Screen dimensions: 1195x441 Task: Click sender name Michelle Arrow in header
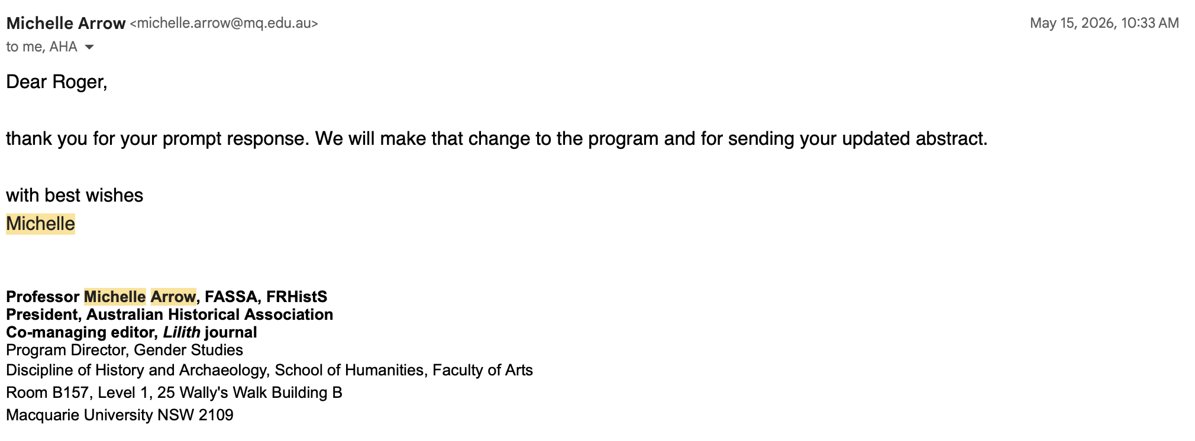click(x=66, y=23)
